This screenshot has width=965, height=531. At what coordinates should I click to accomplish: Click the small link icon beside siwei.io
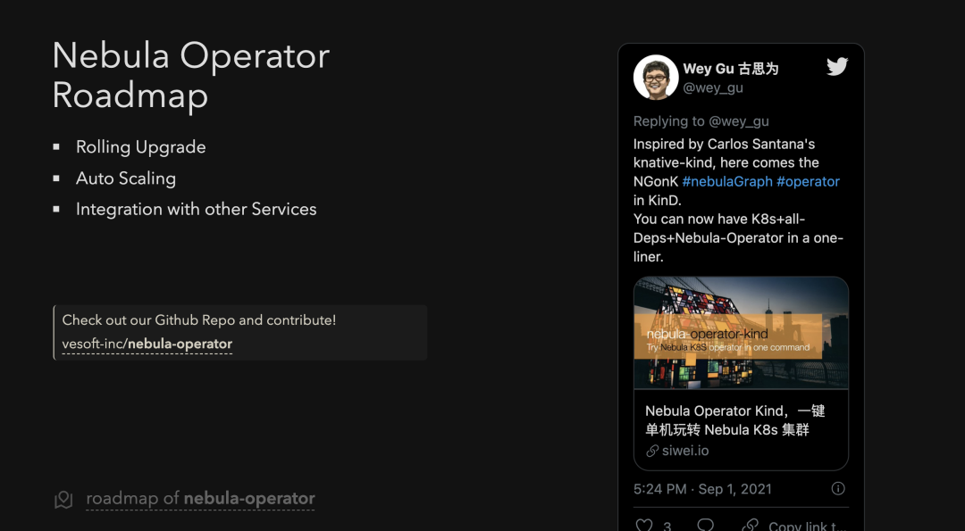pos(652,452)
